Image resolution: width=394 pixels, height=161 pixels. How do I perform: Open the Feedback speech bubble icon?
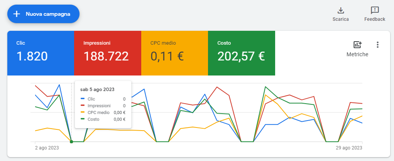tap(374, 10)
